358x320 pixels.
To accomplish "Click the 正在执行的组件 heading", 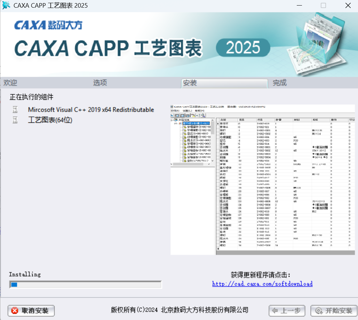I will click(32, 97).
